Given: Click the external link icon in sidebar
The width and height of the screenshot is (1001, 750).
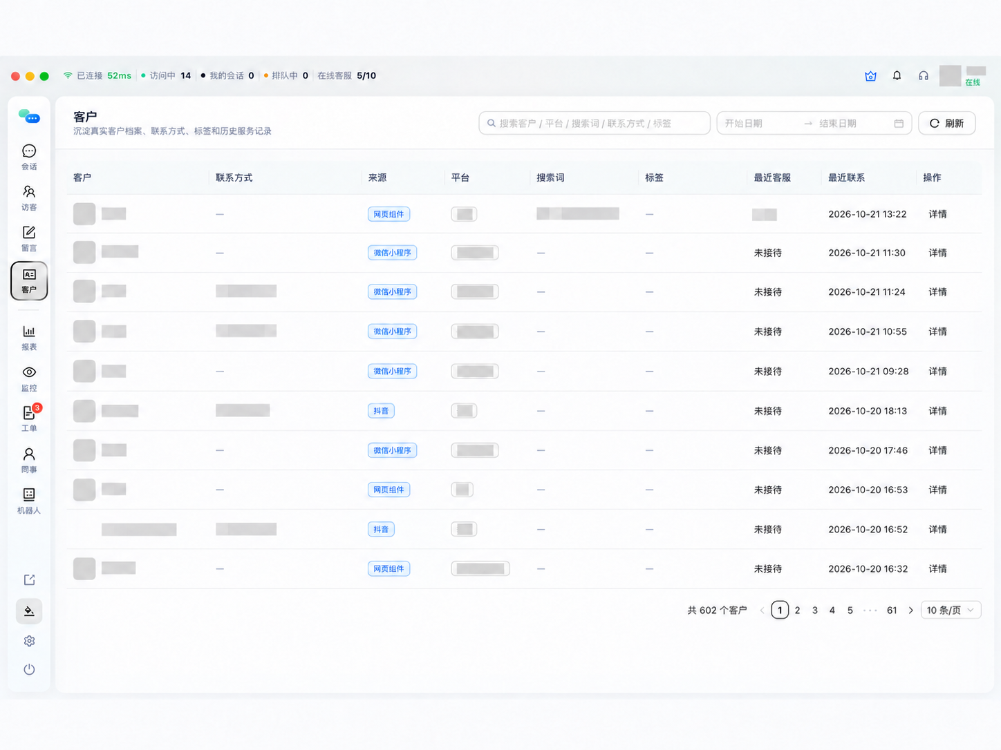Looking at the screenshot, I should click(x=29, y=580).
